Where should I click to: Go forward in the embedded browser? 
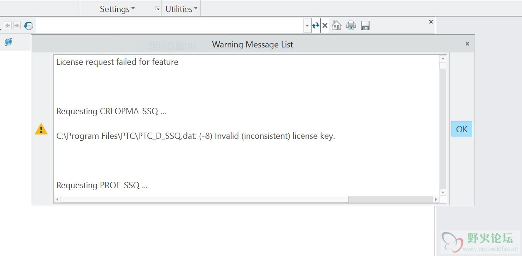click(x=17, y=25)
